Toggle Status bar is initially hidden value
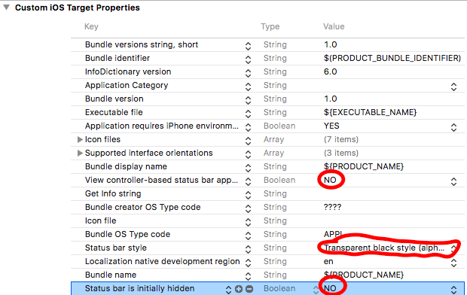Screen dimensions: 467x295 pyautogui.click(x=453, y=289)
